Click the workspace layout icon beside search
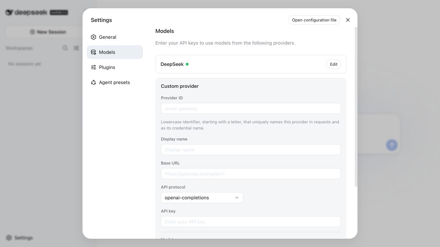Viewport: 440px width, 247px height. [x=76, y=48]
